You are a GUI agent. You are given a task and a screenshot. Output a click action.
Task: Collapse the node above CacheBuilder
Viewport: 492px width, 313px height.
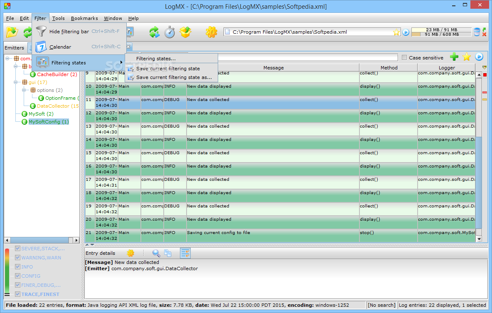pyautogui.click(x=15, y=66)
